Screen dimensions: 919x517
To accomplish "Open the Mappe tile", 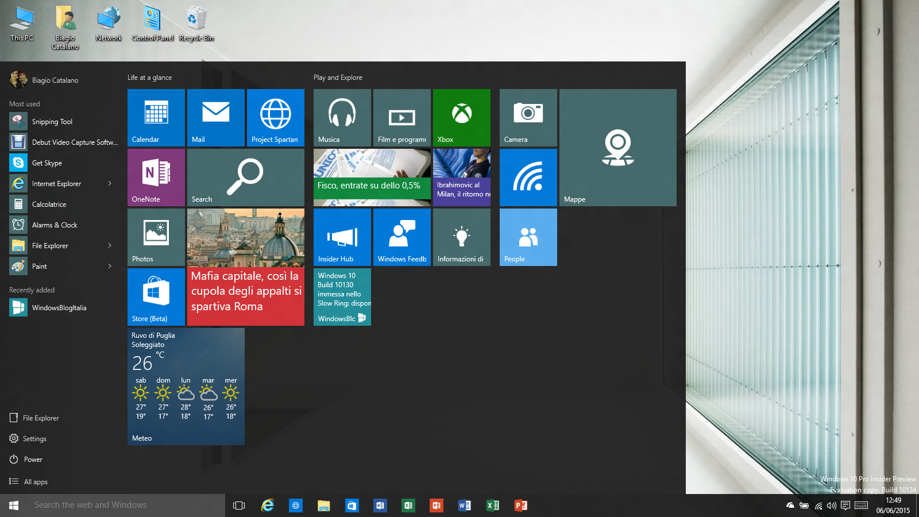I will 618,148.
